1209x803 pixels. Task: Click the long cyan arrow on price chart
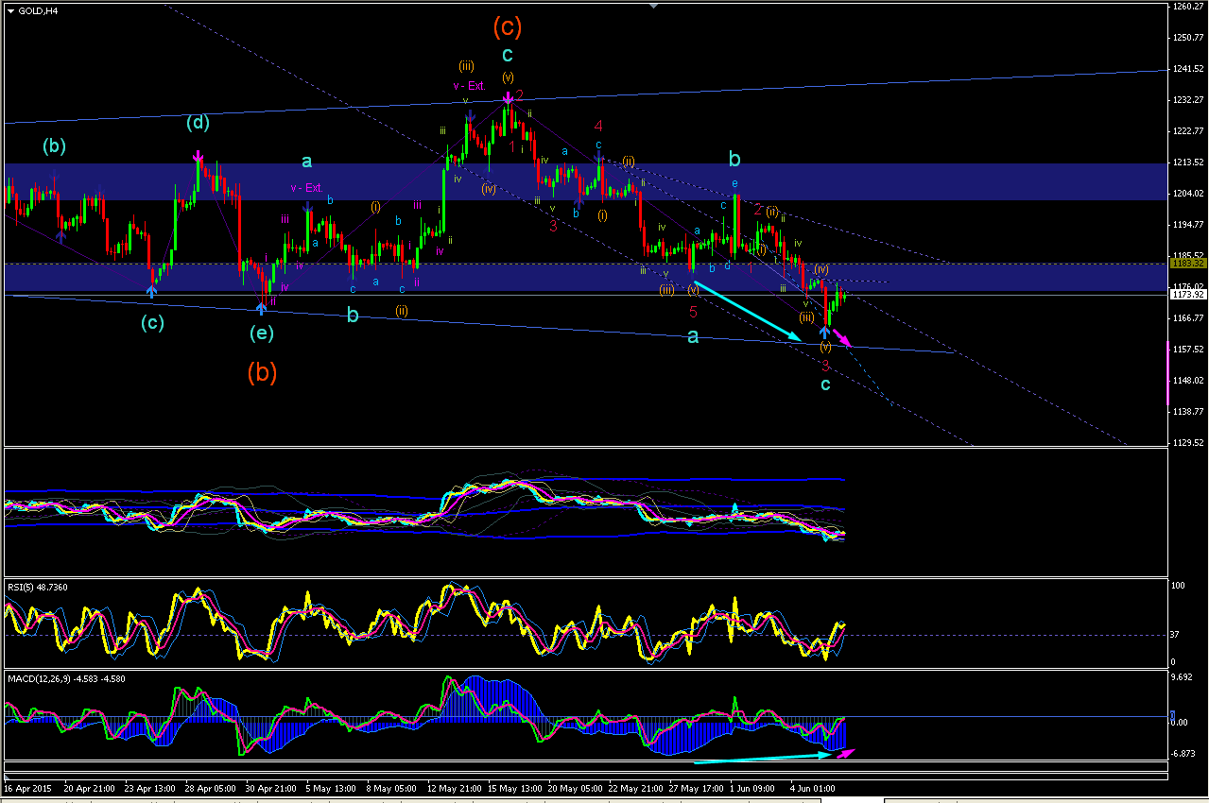click(748, 311)
